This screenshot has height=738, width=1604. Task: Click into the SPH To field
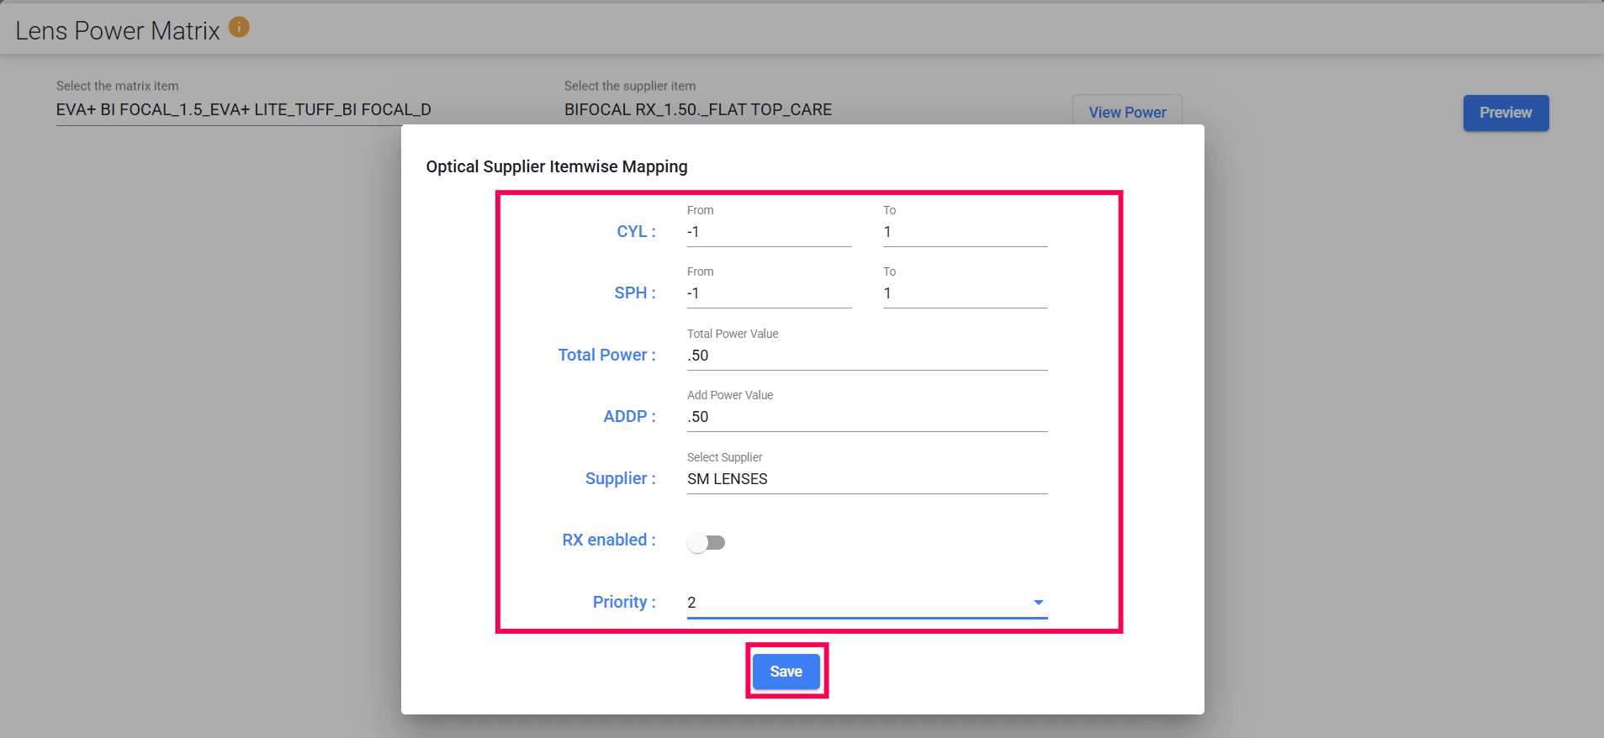964,294
